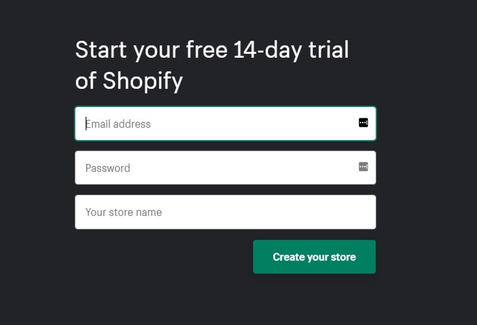Image resolution: width=477 pixels, height=325 pixels.
Task: Select the Your store name field
Action: click(x=225, y=212)
